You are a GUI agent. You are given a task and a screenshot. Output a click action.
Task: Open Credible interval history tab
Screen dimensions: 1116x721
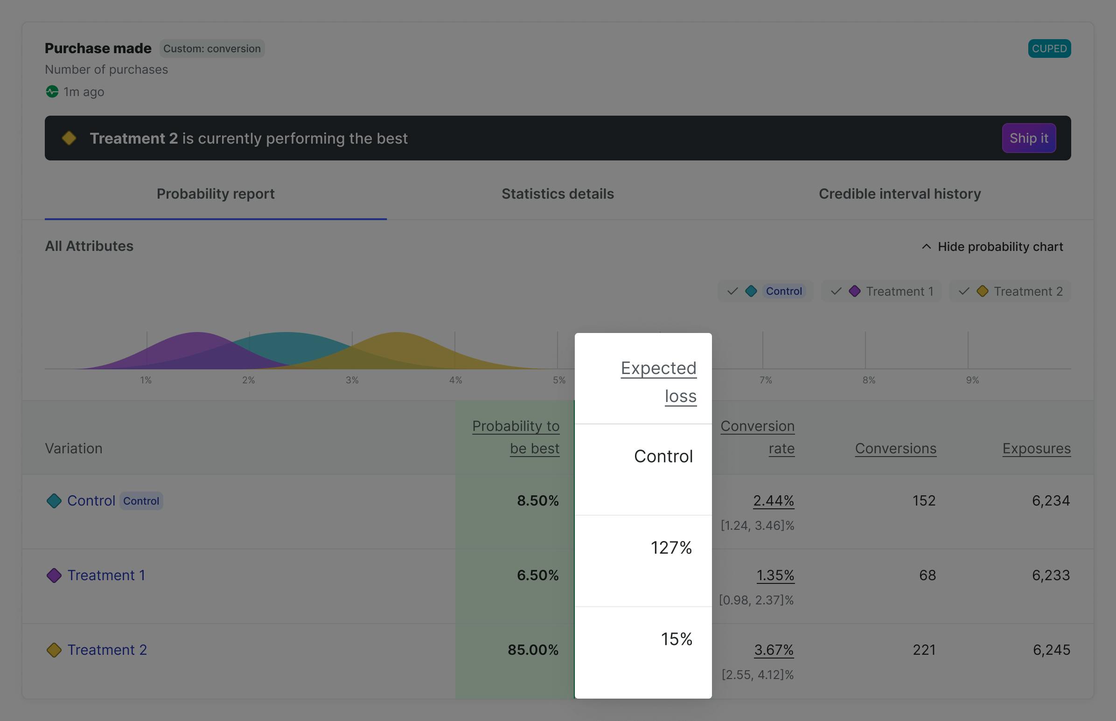[899, 194]
